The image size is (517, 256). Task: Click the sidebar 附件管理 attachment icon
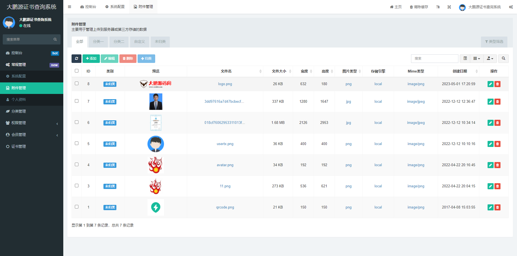[x=7, y=88]
